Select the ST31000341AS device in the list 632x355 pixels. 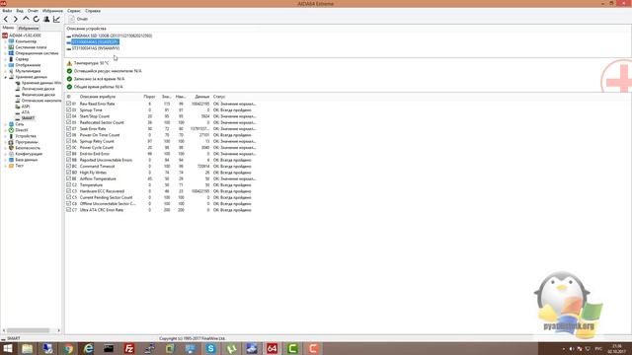click(x=96, y=48)
